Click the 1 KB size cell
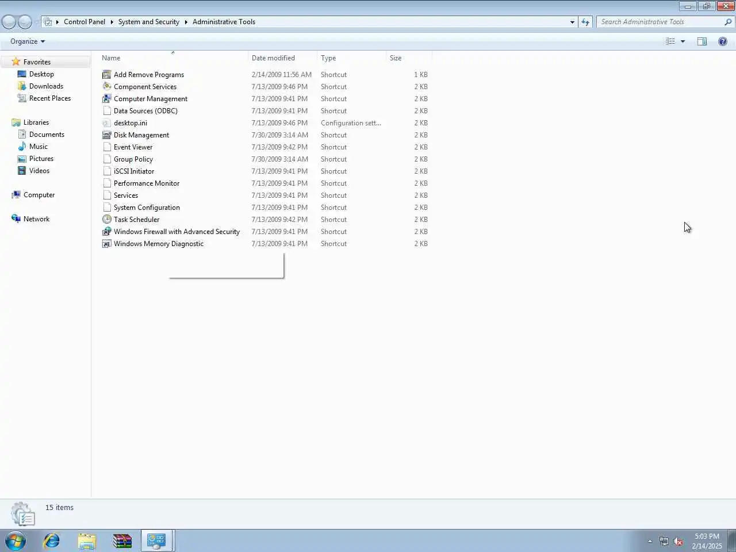 click(x=421, y=75)
